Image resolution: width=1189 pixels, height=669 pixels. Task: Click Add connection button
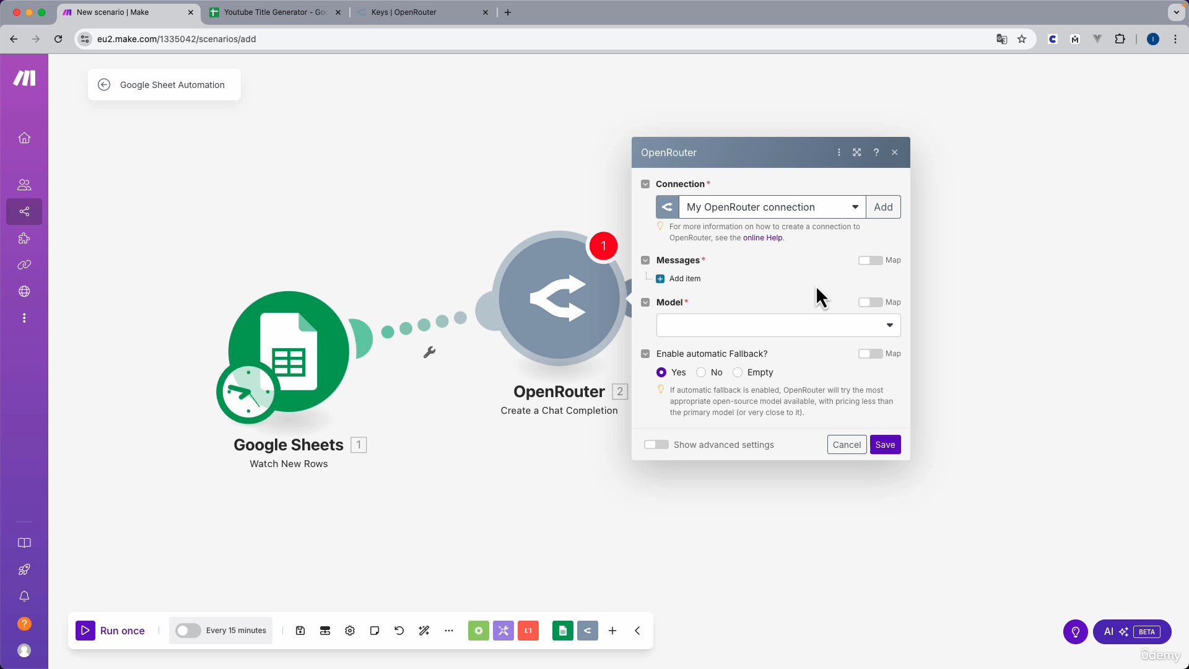pyautogui.click(x=883, y=207)
